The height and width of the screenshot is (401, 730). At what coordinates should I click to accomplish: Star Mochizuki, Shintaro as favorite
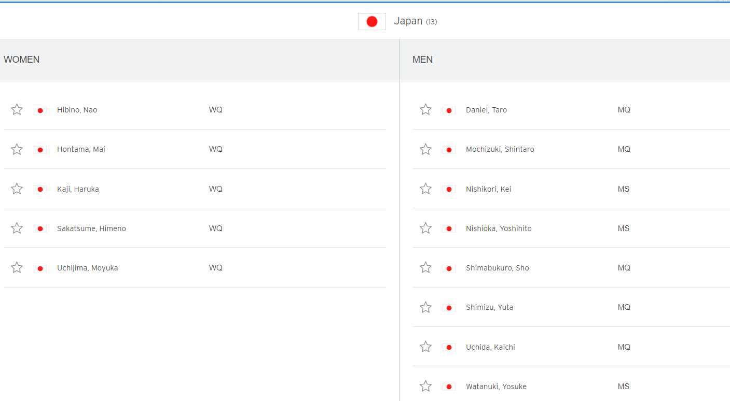pyautogui.click(x=426, y=149)
